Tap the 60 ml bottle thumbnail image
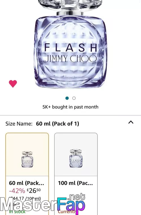Image resolution: width=141 pixels, height=215 pixels. coord(27,159)
